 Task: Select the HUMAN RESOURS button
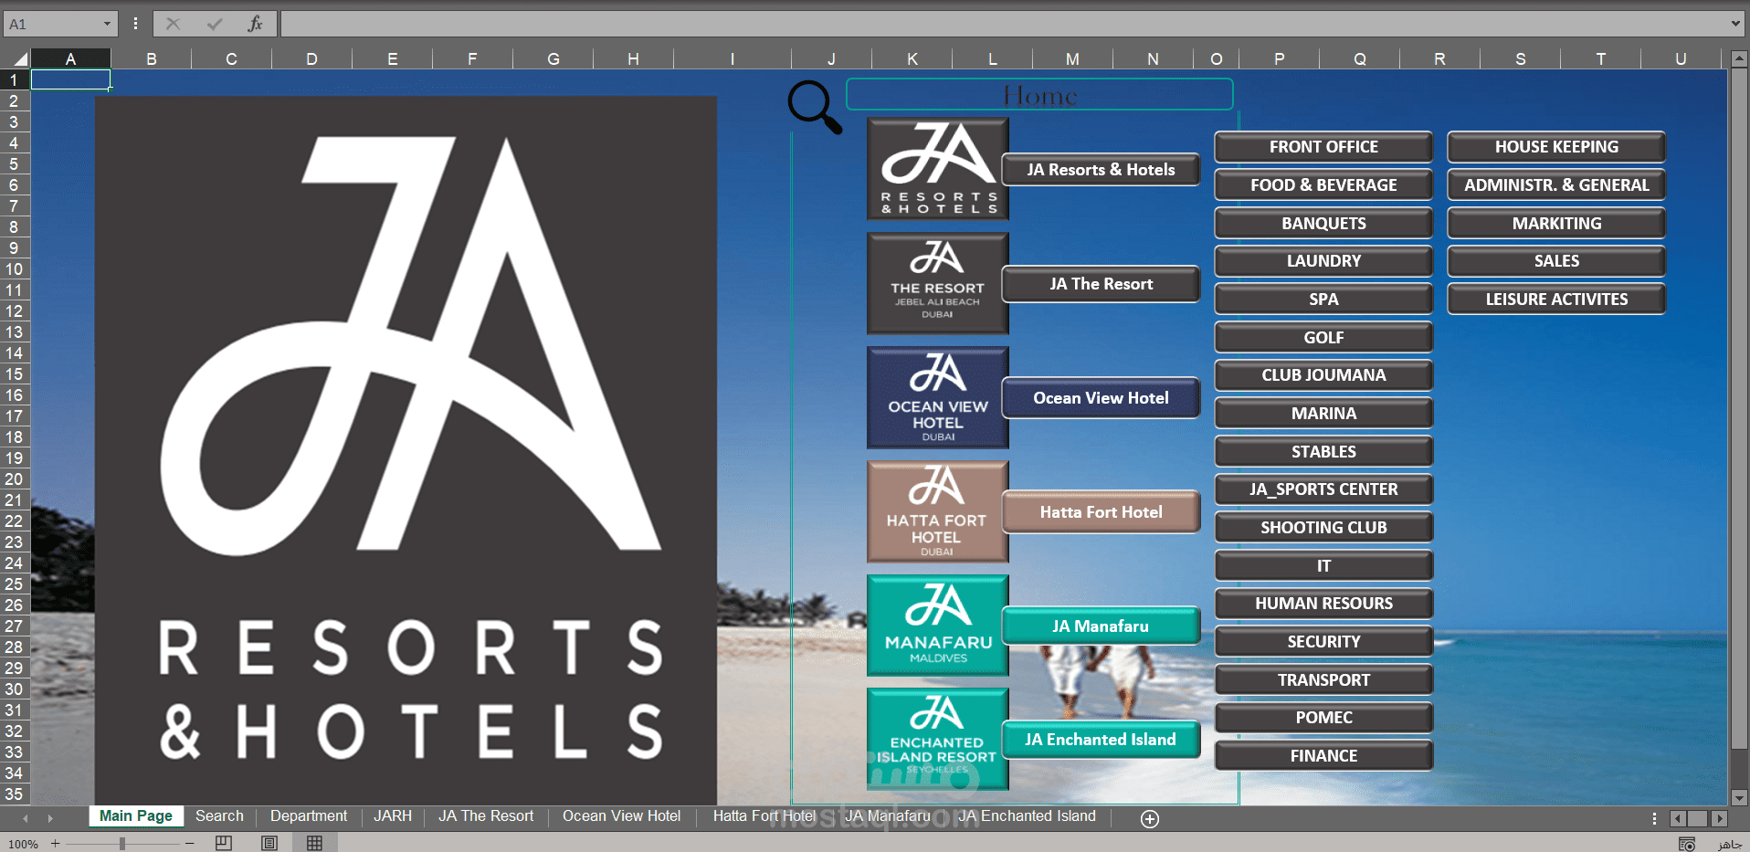pos(1323,604)
